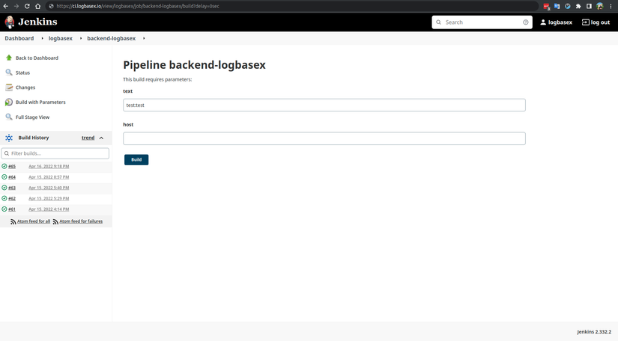Open Back to Dashboard sidebar link

point(37,58)
